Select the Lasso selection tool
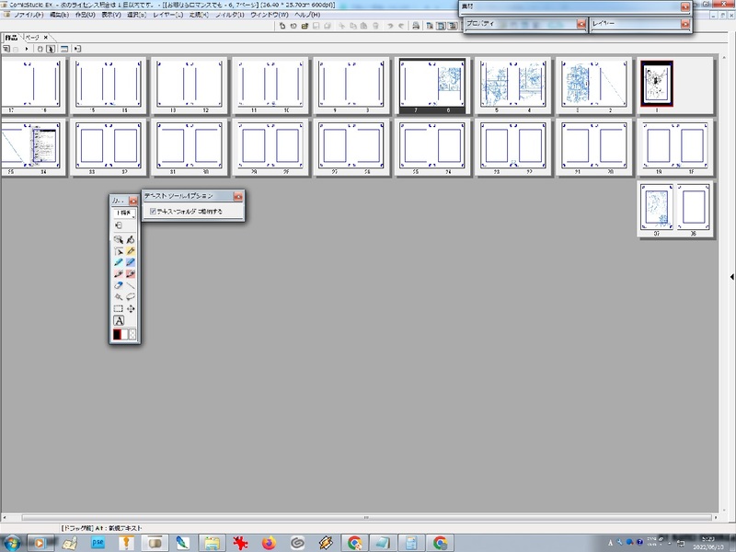 click(x=131, y=296)
